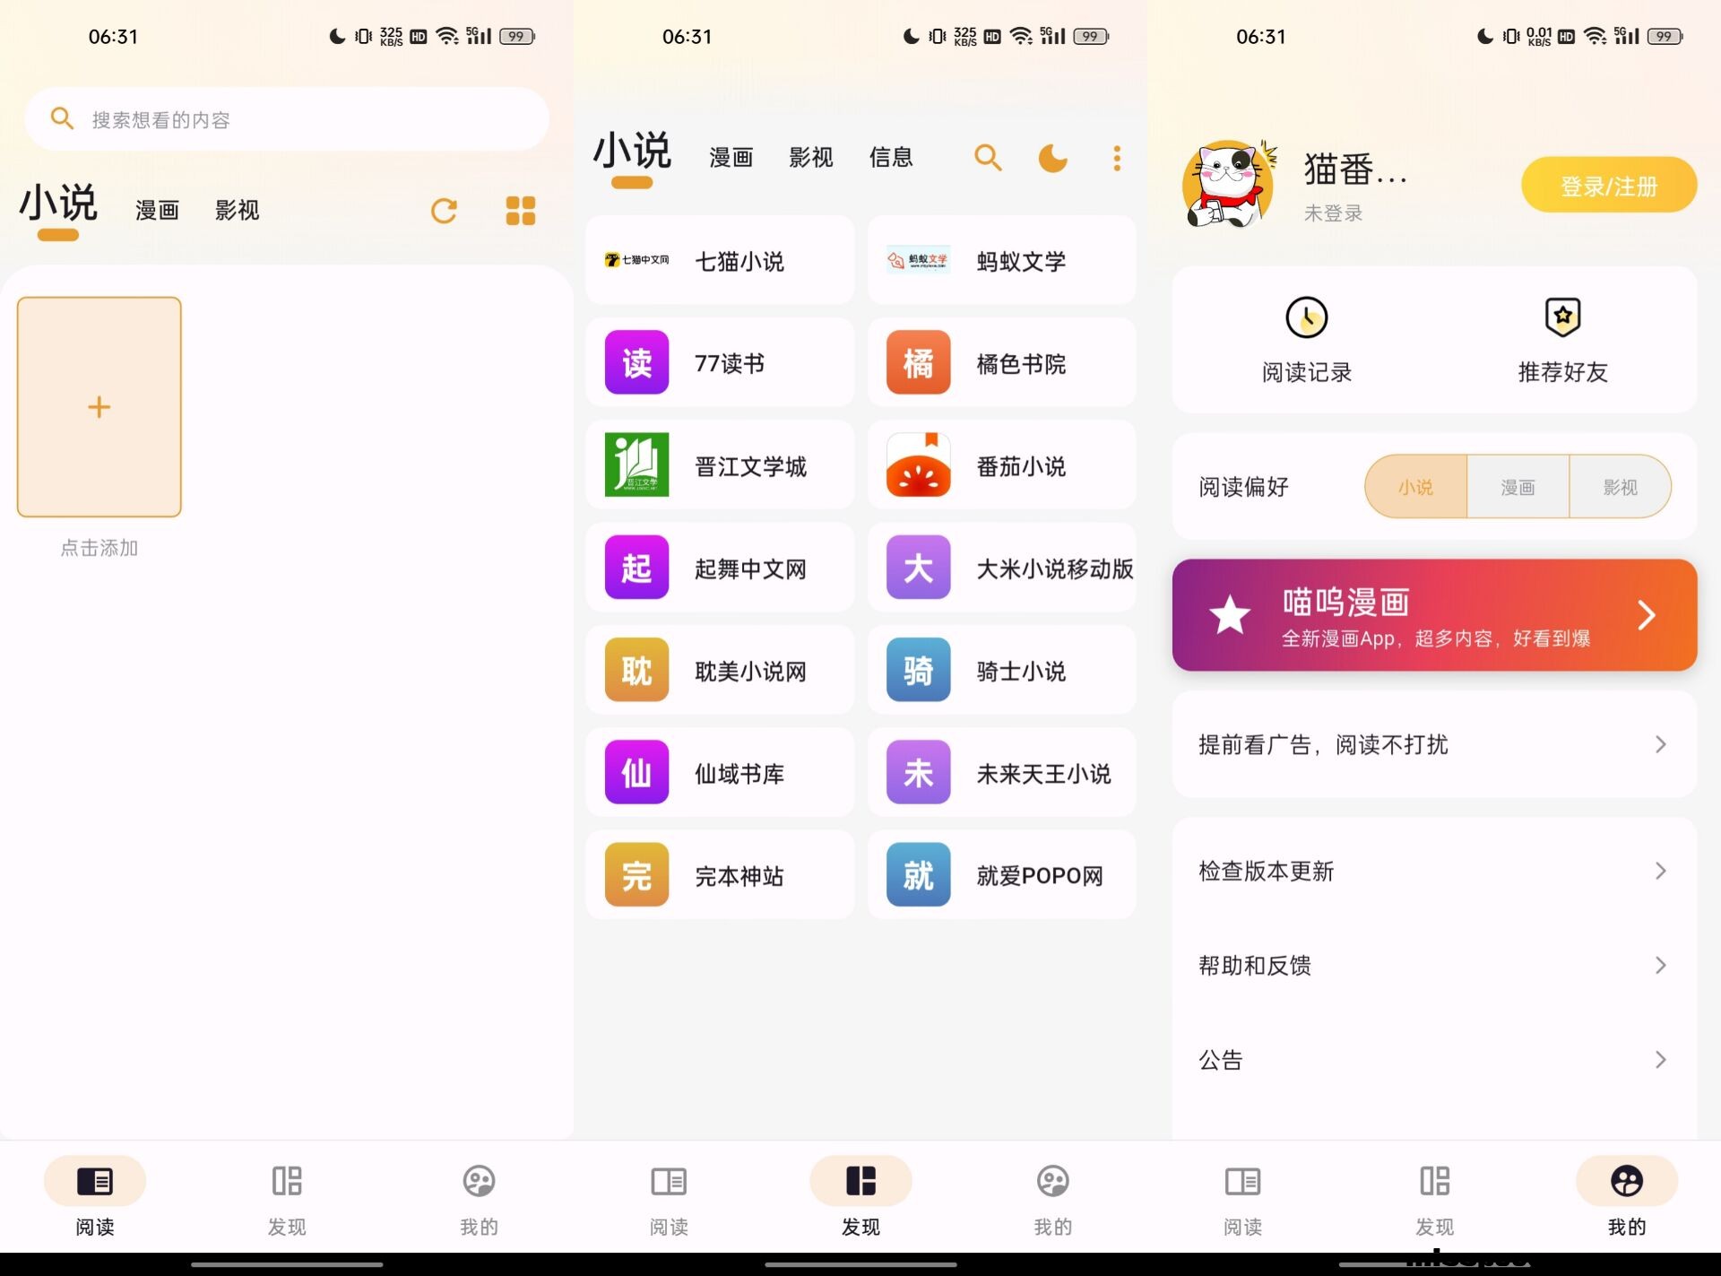Open 耽美小说网 source

click(720, 670)
